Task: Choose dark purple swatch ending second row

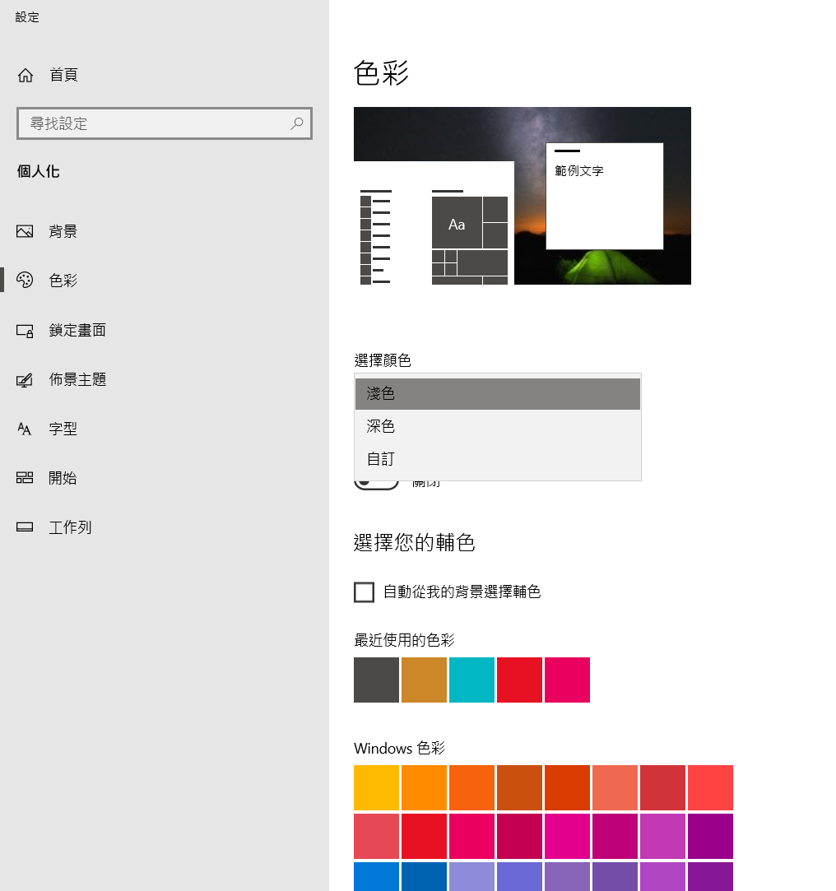Action: [x=710, y=837]
